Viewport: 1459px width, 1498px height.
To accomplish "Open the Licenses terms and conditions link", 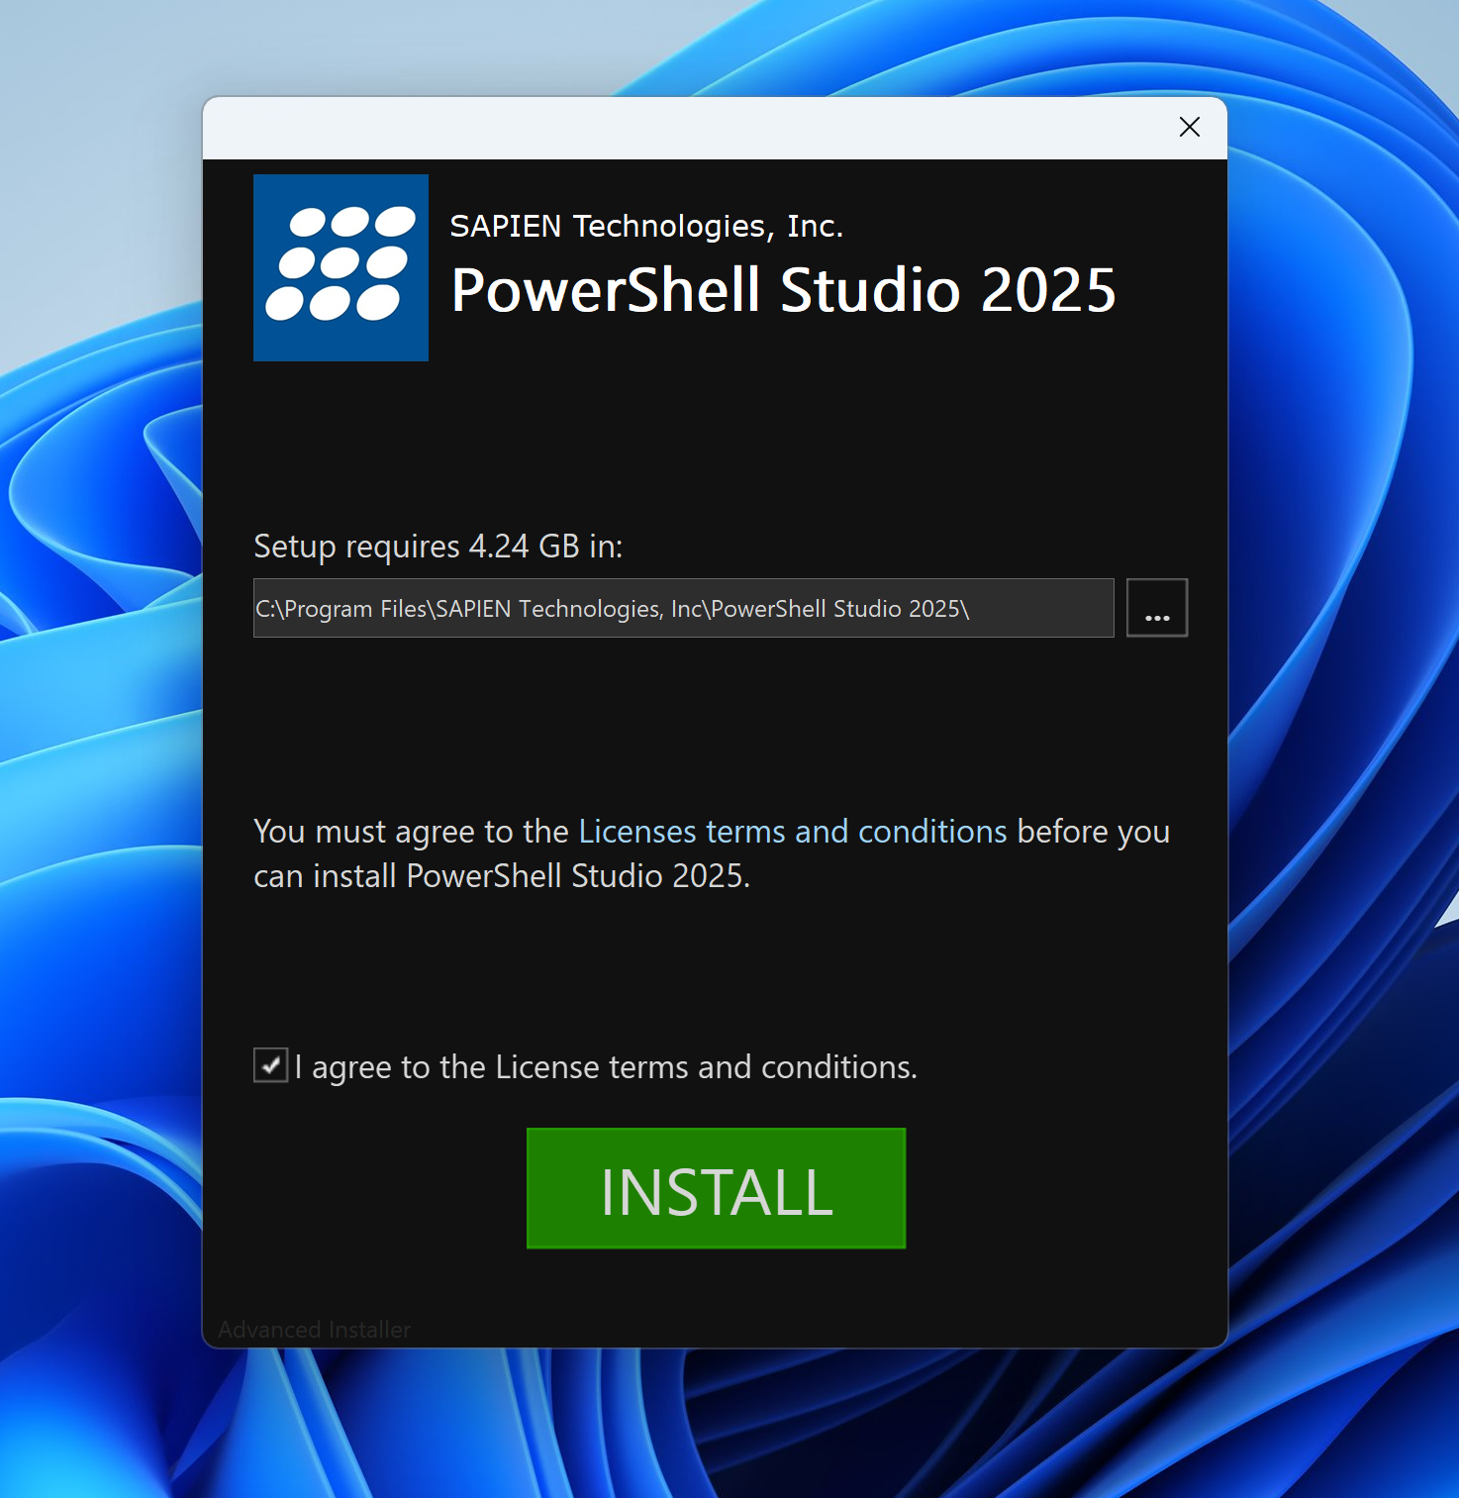I will coord(792,832).
